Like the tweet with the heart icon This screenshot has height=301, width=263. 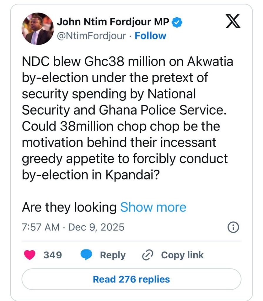click(30, 255)
